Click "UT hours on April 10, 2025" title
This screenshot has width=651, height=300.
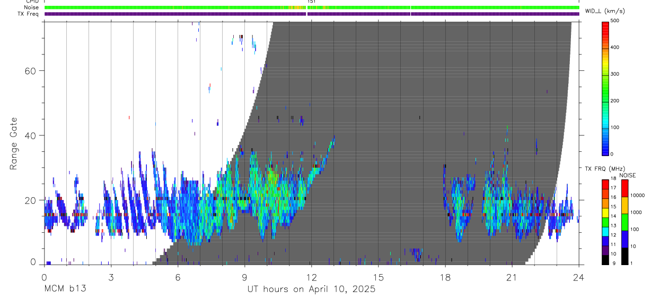point(311,289)
